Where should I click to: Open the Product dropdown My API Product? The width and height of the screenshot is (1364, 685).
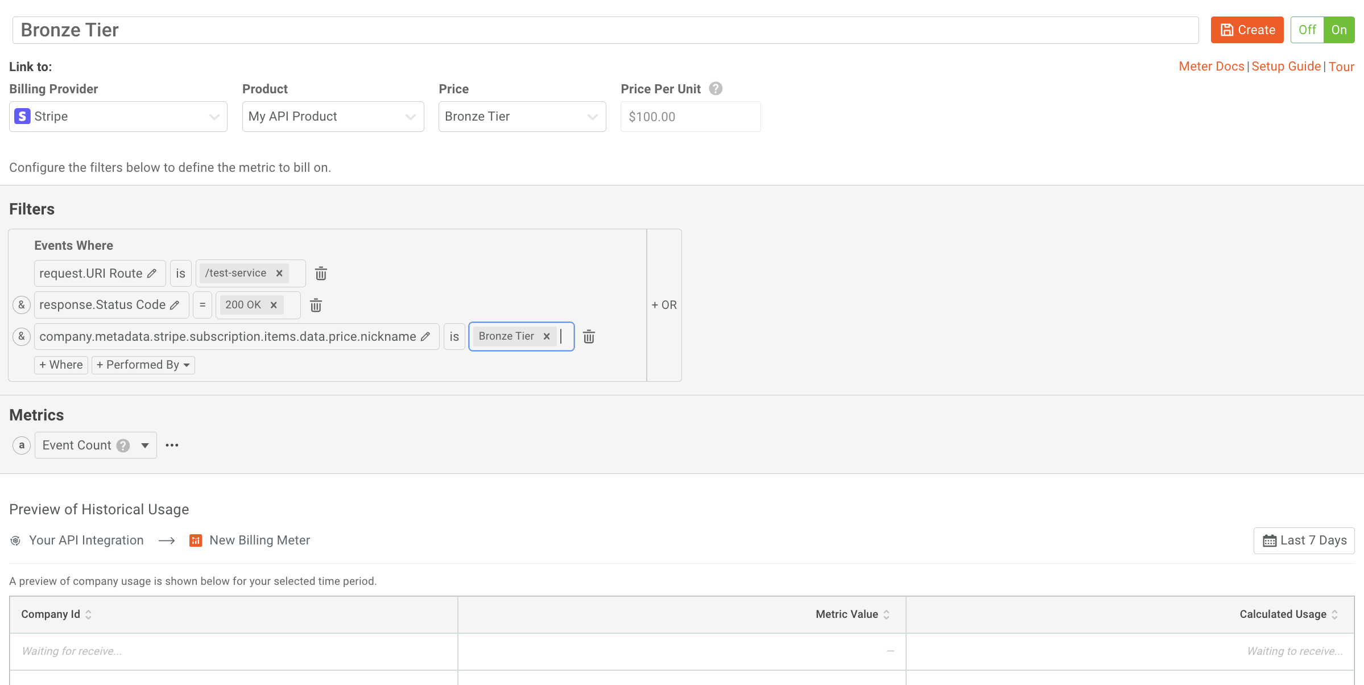tap(333, 117)
